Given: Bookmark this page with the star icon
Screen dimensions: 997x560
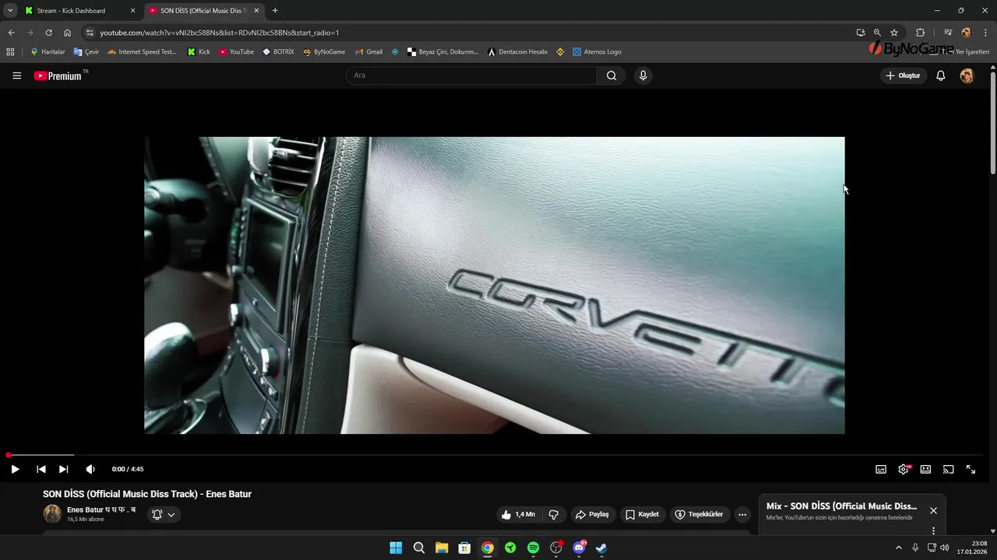Looking at the screenshot, I should pyautogui.click(x=894, y=33).
